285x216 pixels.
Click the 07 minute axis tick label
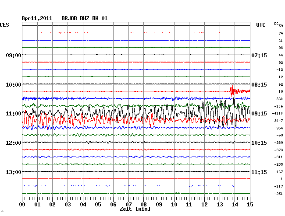click(128, 204)
